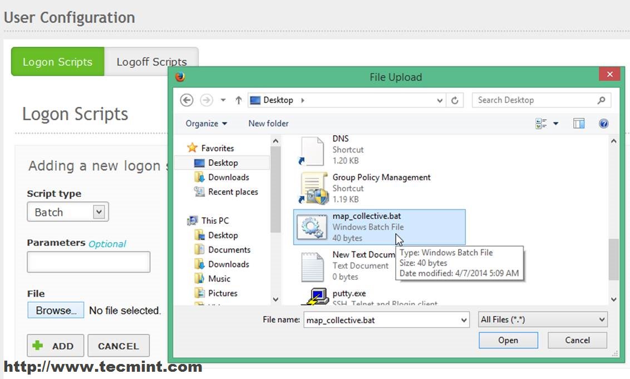Click CANCEL on the logon script form
Viewport: 630px width, 379px height.
coord(119,346)
